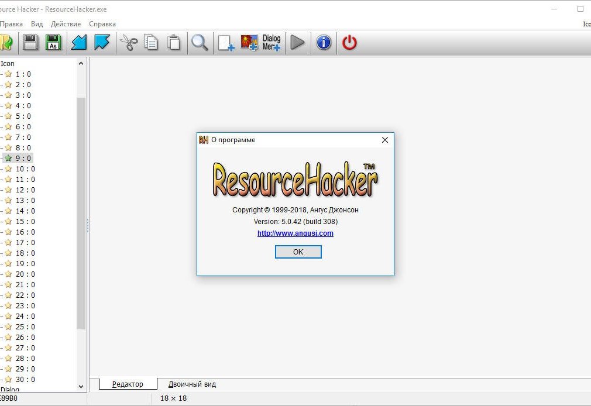Click the star icon beside 1 : 0
The image size is (591, 406).
click(8, 74)
